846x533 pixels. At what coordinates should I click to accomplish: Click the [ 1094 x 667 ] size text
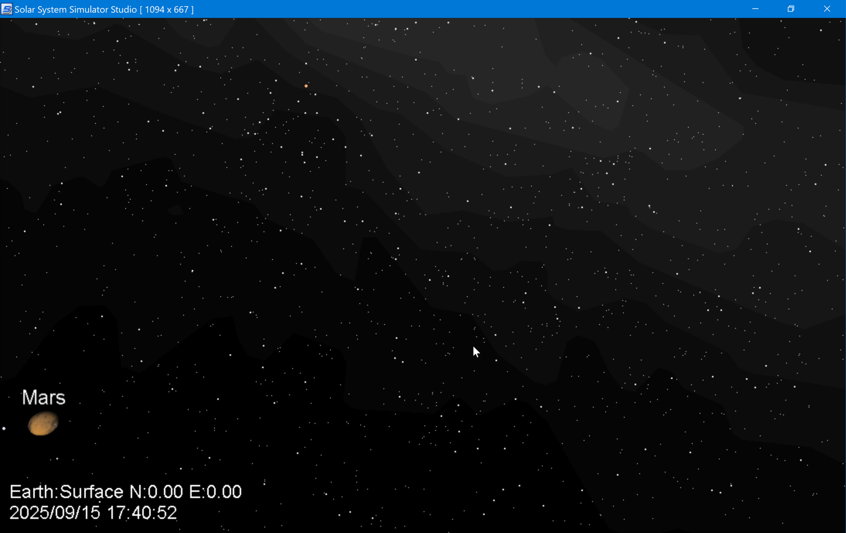(167, 9)
